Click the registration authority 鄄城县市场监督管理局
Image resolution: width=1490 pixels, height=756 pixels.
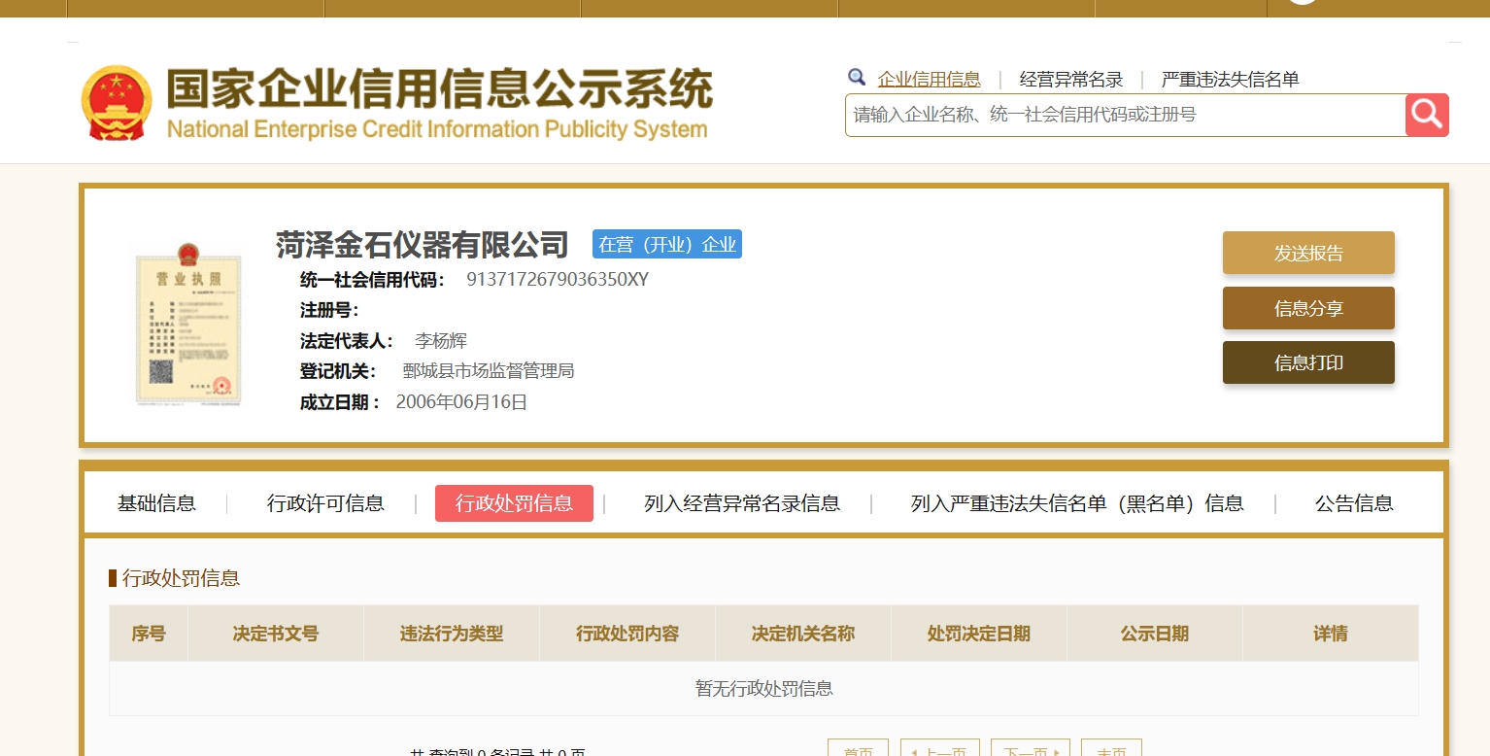coord(489,371)
